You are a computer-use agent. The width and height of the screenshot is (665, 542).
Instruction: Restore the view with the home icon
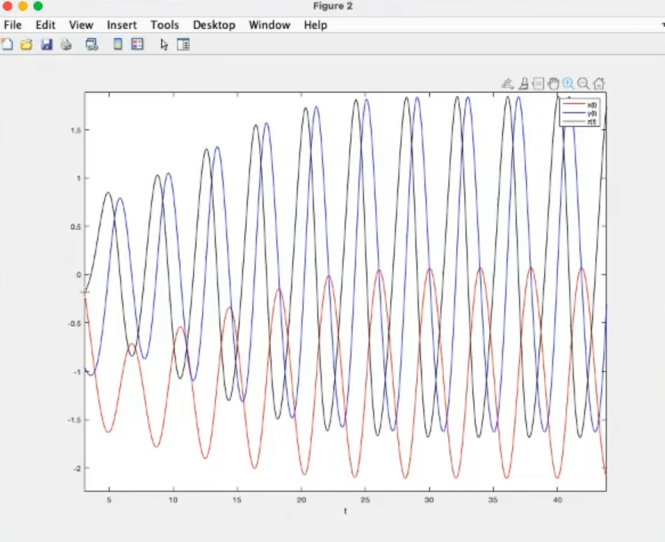599,84
